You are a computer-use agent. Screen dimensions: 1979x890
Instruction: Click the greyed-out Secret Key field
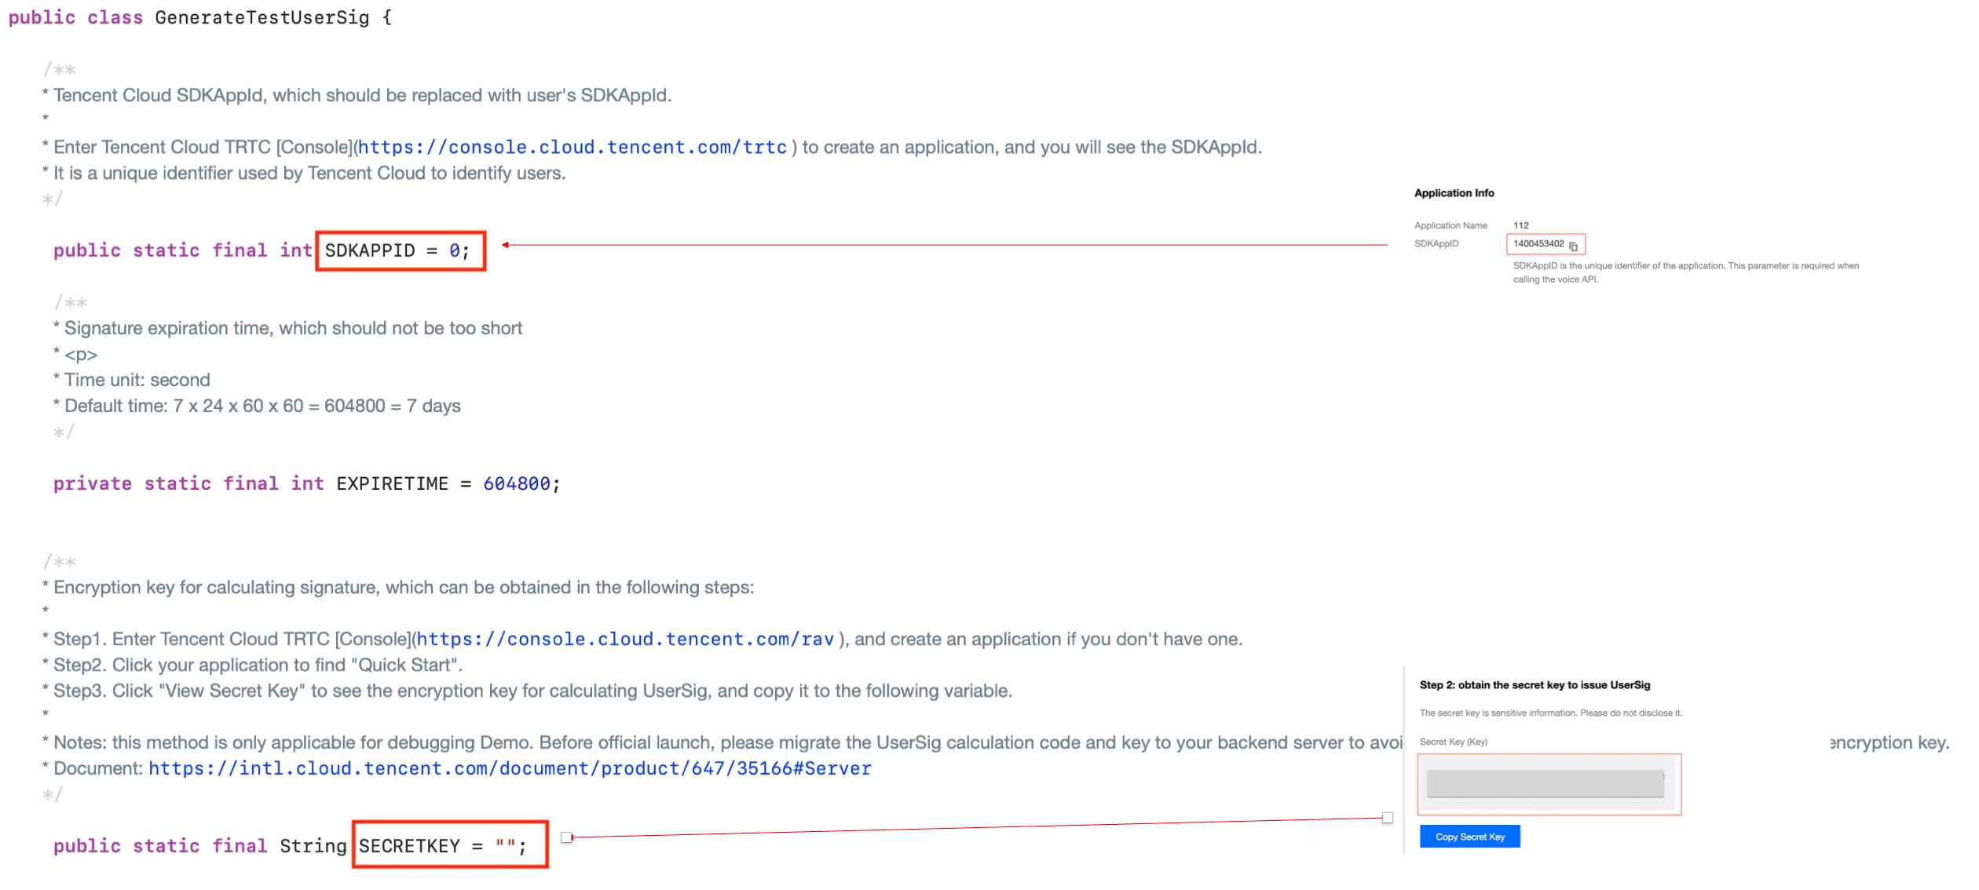(1545, 784)
